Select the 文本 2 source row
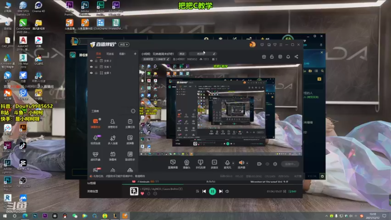This screenshot has width=391, height=220. (x=113, y=61)
